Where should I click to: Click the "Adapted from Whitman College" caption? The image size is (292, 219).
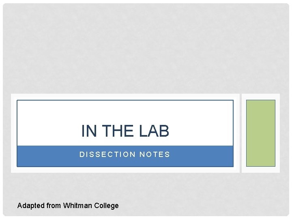(x=68, y=206)
